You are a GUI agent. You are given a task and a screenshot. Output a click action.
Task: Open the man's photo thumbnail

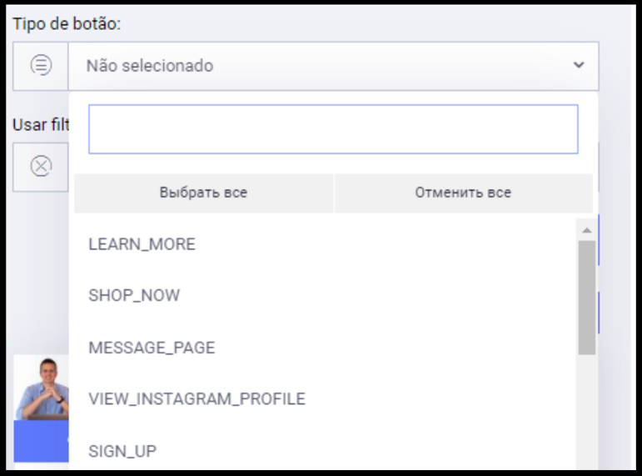42,388
